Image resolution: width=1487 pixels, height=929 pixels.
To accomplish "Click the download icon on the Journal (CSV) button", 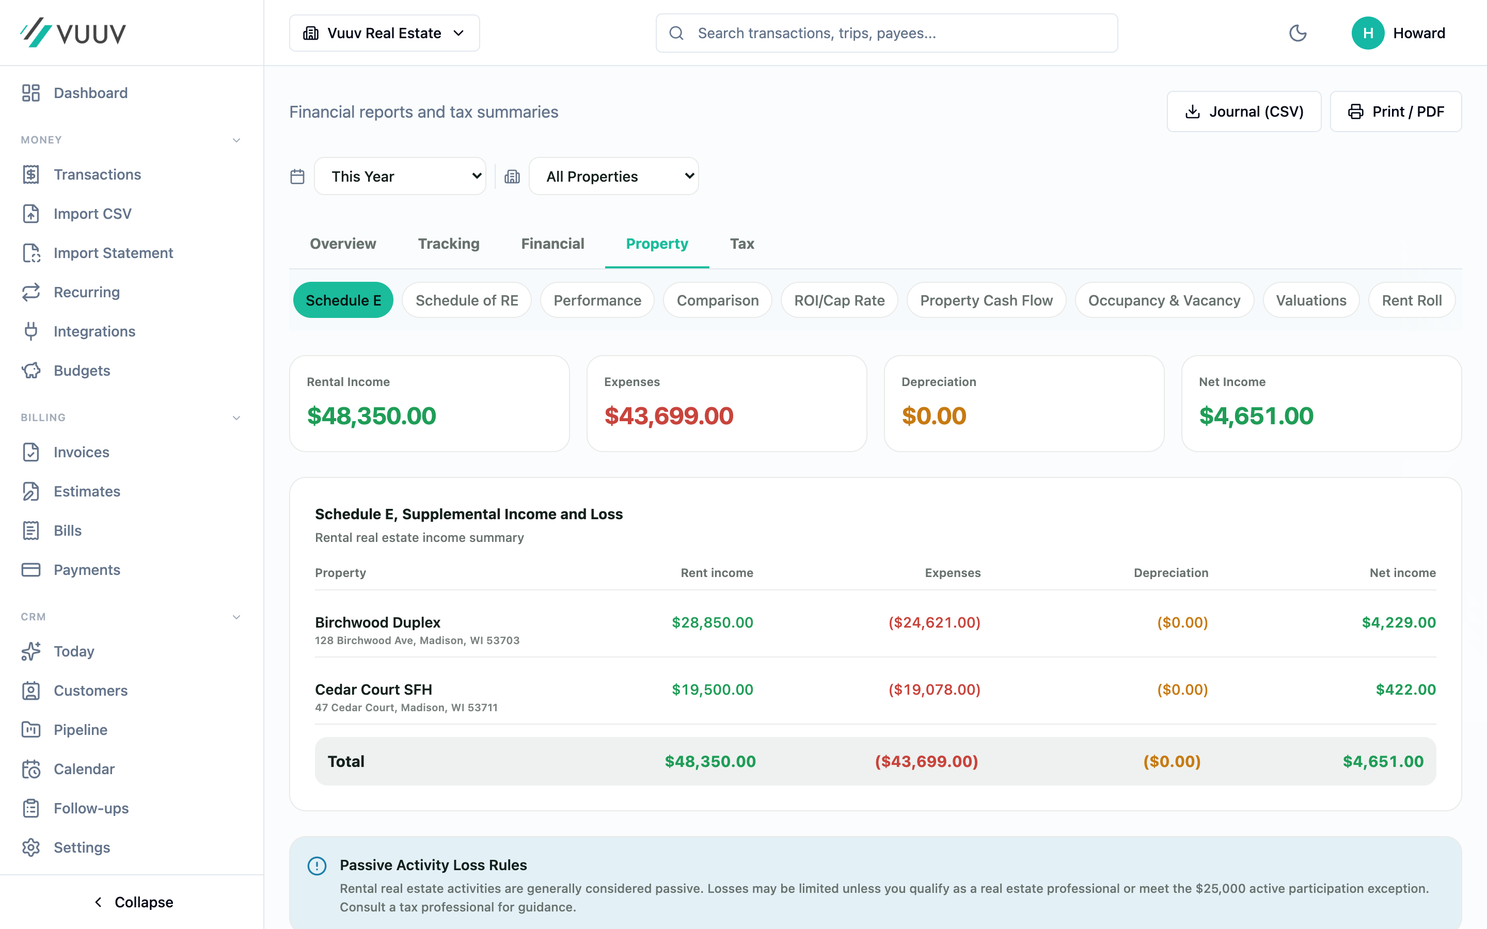I will (1192, 112).
